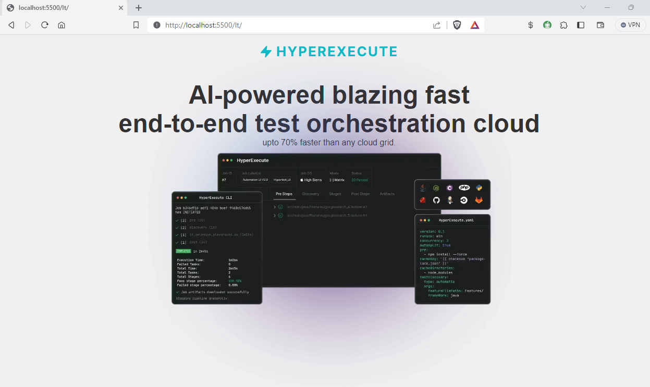This screenshot has height=387, width=650.
Task: Reload the current page
Action: click(x=45, y=25)
